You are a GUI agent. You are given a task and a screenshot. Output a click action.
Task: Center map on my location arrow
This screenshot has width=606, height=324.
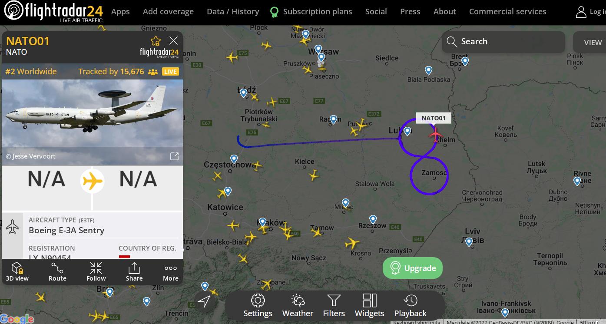click(x=204, y=301)
